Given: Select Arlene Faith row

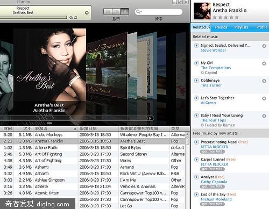Looking at the screenshot, I should click(93, 148).
